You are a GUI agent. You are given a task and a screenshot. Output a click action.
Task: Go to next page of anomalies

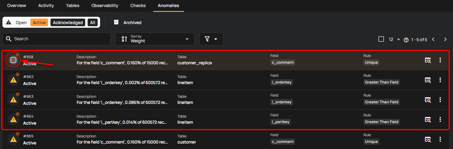tap(445, 39)
